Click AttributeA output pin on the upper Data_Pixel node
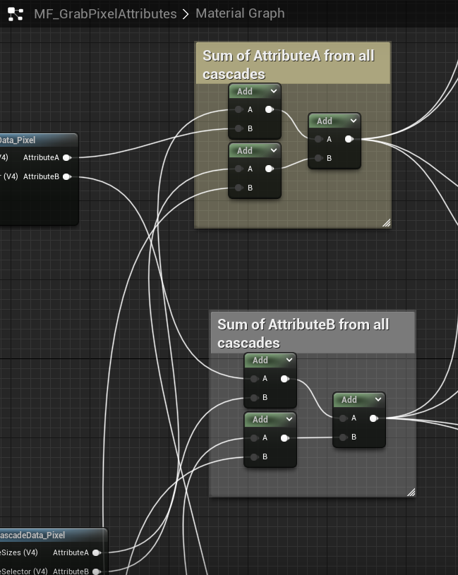 [x=66, y=157]
